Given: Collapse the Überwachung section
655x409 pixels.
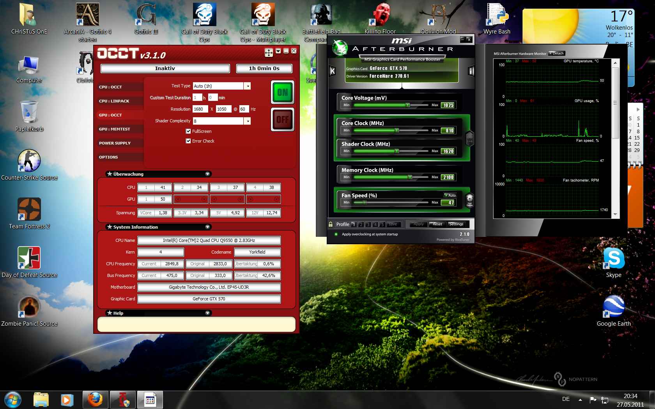Looking at the screenshot, I should pyautogui.click(x=207, y=174).
